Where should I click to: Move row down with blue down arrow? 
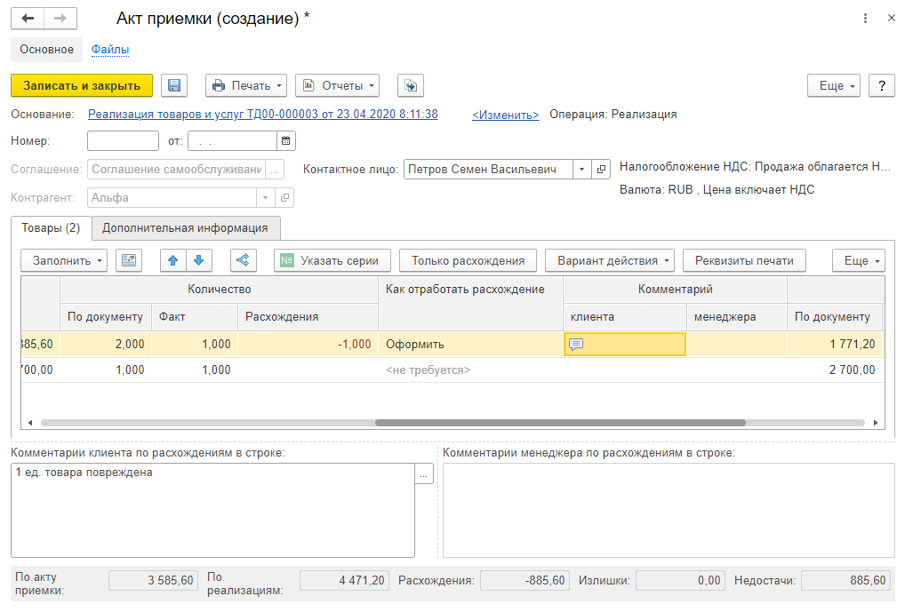[x=198, y=260]
